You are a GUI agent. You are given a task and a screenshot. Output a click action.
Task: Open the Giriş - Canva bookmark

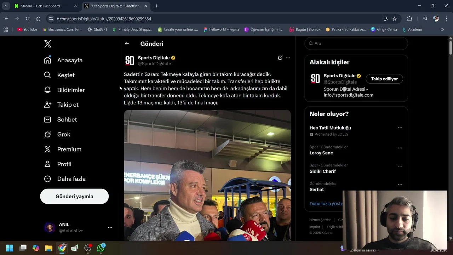click(x=384, y=29)
